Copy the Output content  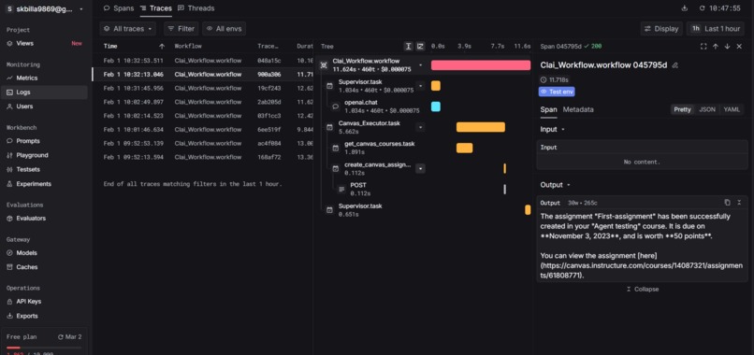pos(728,203)
